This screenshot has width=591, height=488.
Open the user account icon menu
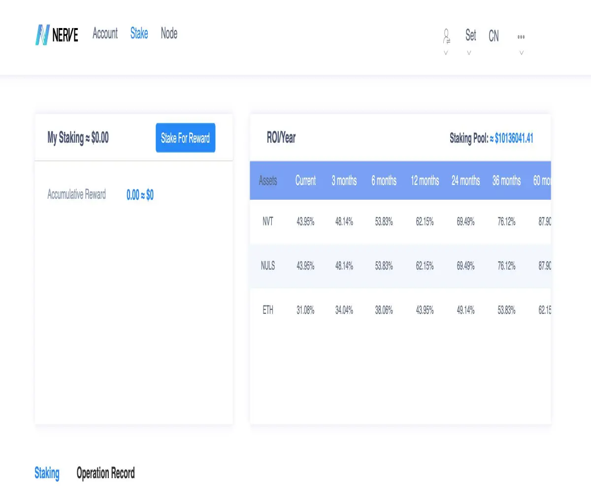coord(446,35)
